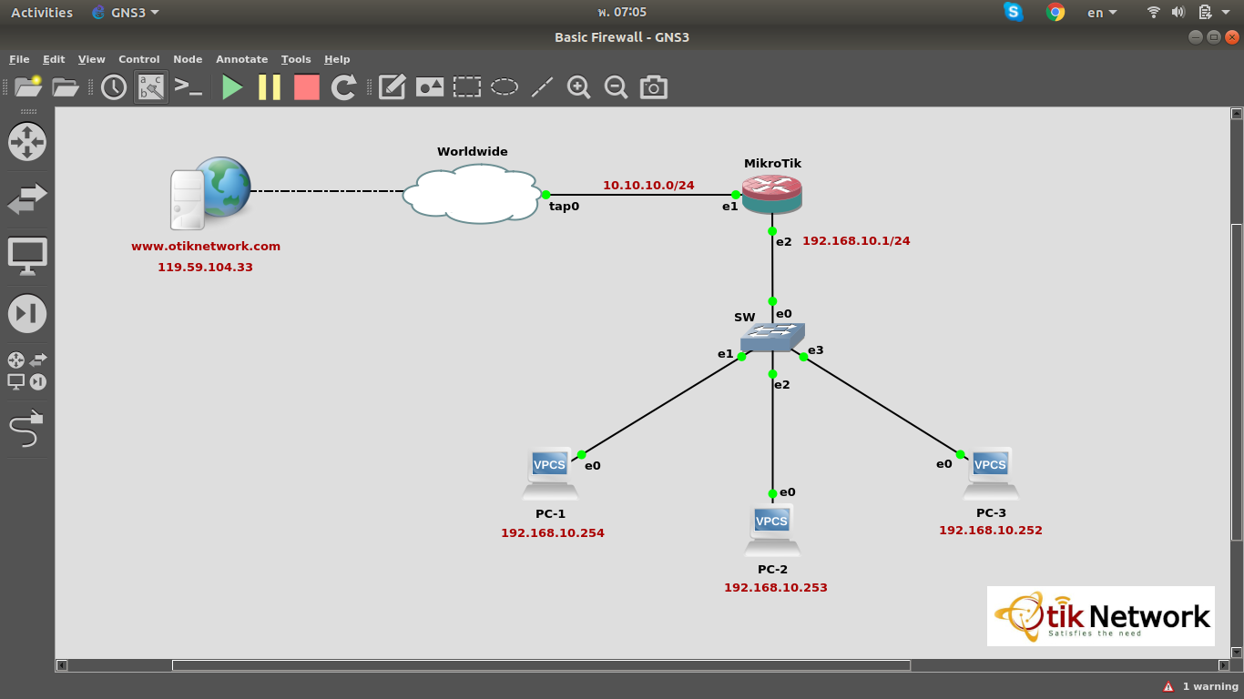Click the 192.168.10.252 label under PC-3
1244x699 pixels.
991,531
